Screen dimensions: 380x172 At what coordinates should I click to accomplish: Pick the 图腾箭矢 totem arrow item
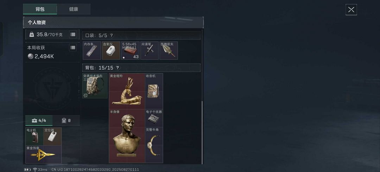pyautogui.click(x=169, y=50)
